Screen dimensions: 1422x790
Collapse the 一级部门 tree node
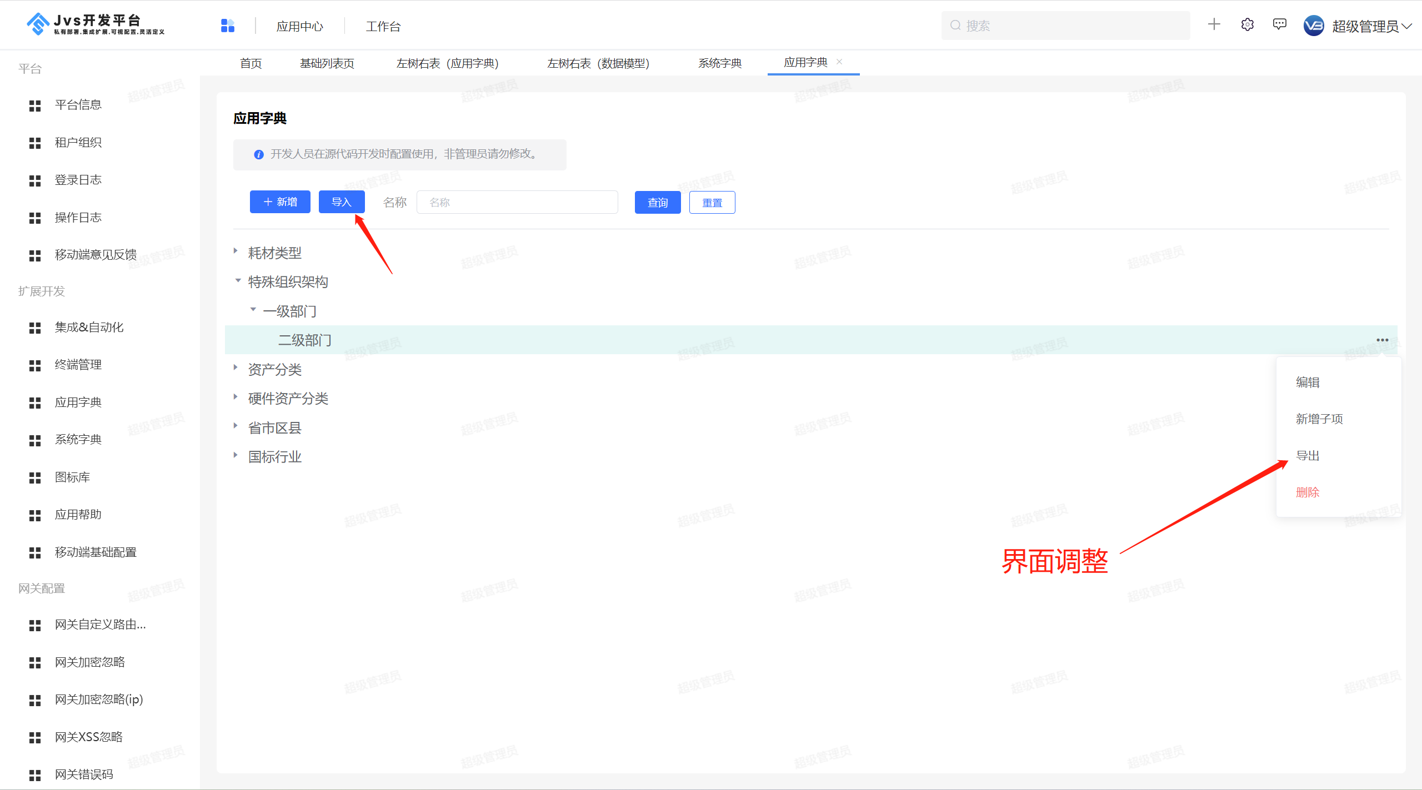[253, 309]
